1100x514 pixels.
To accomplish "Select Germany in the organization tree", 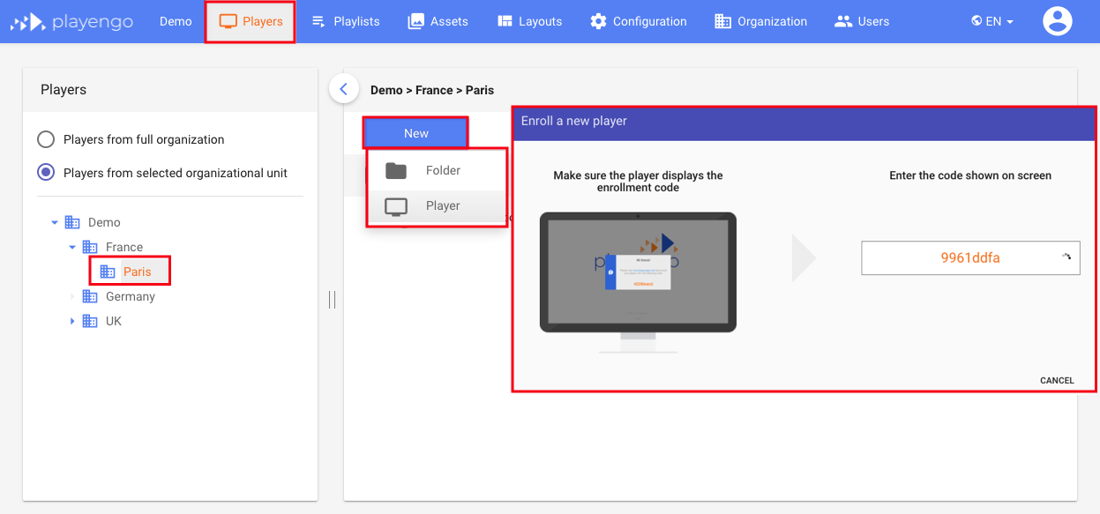I will tap(131, 296).
